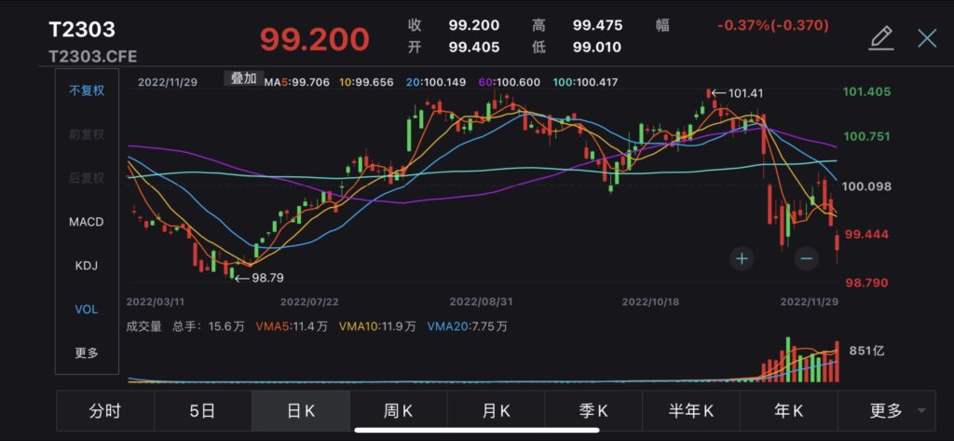Switch to 周K tab

[x=399, y=411]
